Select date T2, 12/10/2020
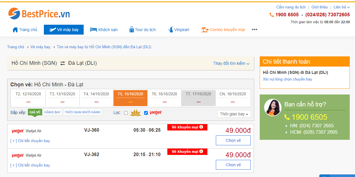 pos(28,98)
